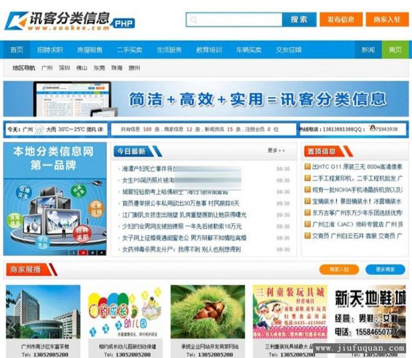Click previous arrow on merchant carousel
Image resolution: width=412 pixels, height=358 pixels.
12,327
